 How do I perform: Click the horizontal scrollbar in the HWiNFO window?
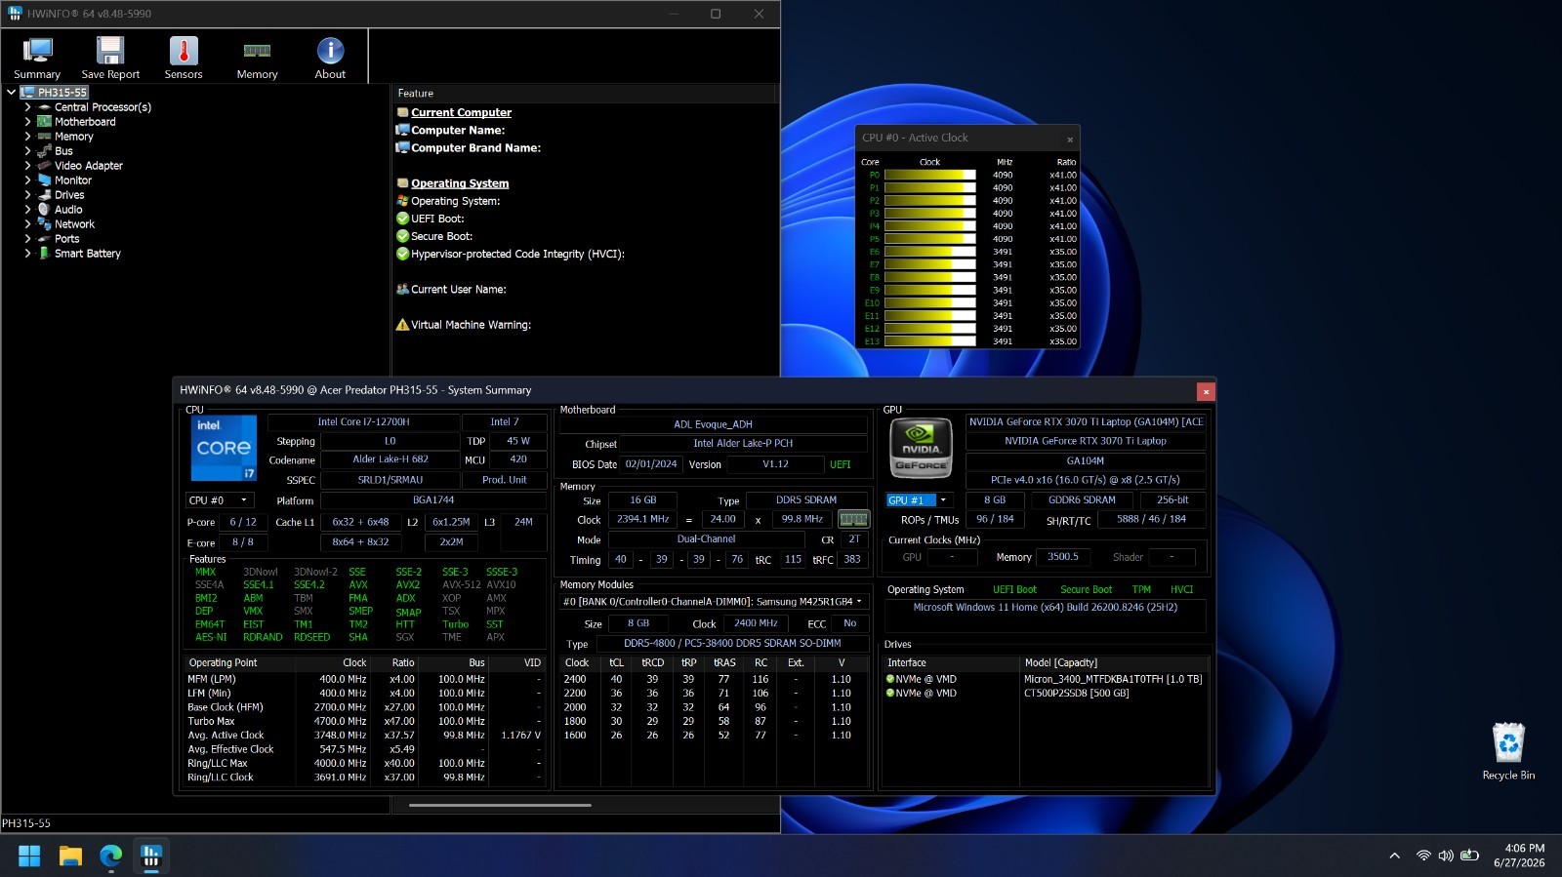[x=500, y=806]
